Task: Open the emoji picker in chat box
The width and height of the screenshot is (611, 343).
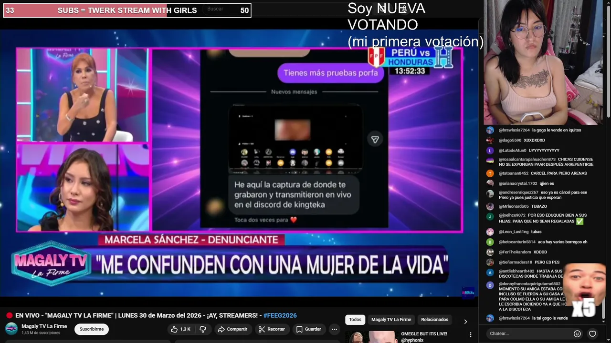Action: point(577,333)
